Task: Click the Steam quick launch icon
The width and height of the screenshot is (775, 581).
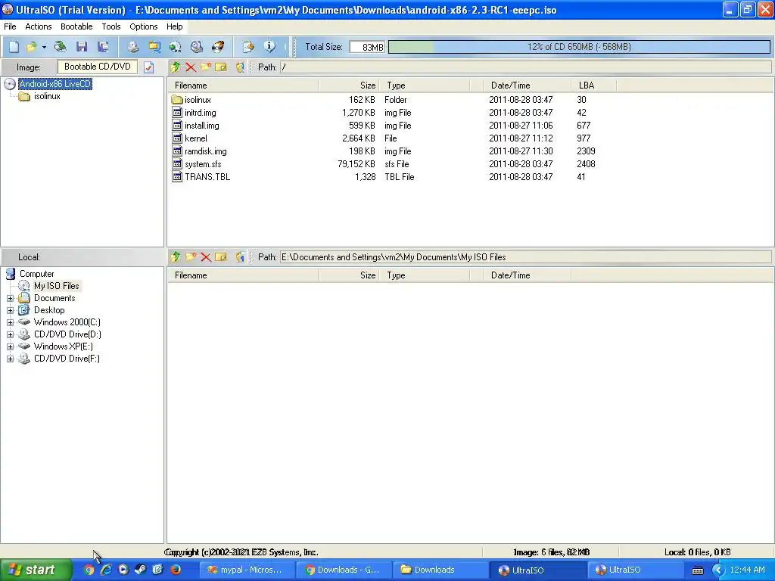Action: coord(141,570)
